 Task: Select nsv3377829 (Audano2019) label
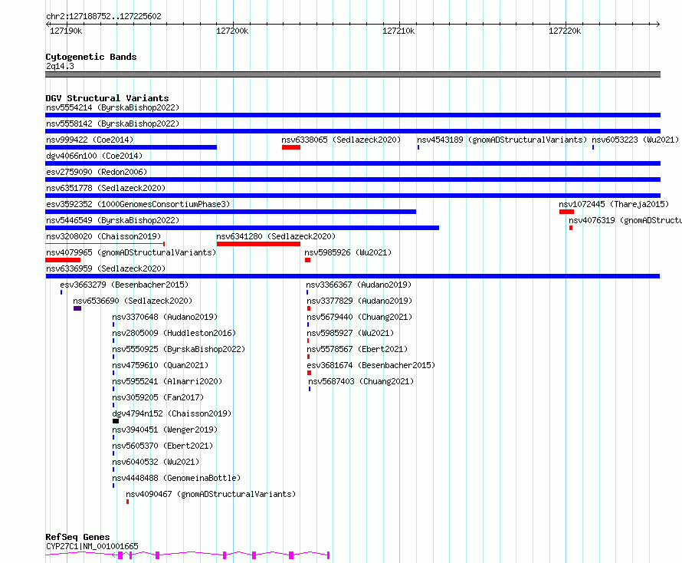click(x=359, y=301)
